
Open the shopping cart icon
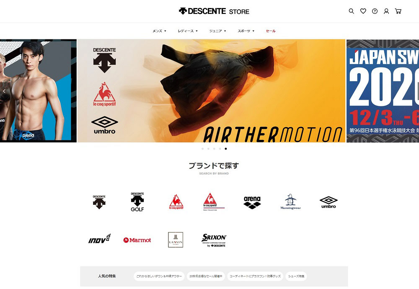(x=398, y=11)
